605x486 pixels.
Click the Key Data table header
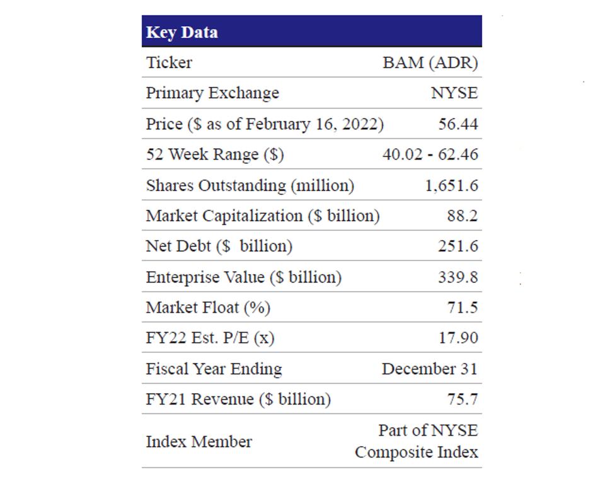182,32
